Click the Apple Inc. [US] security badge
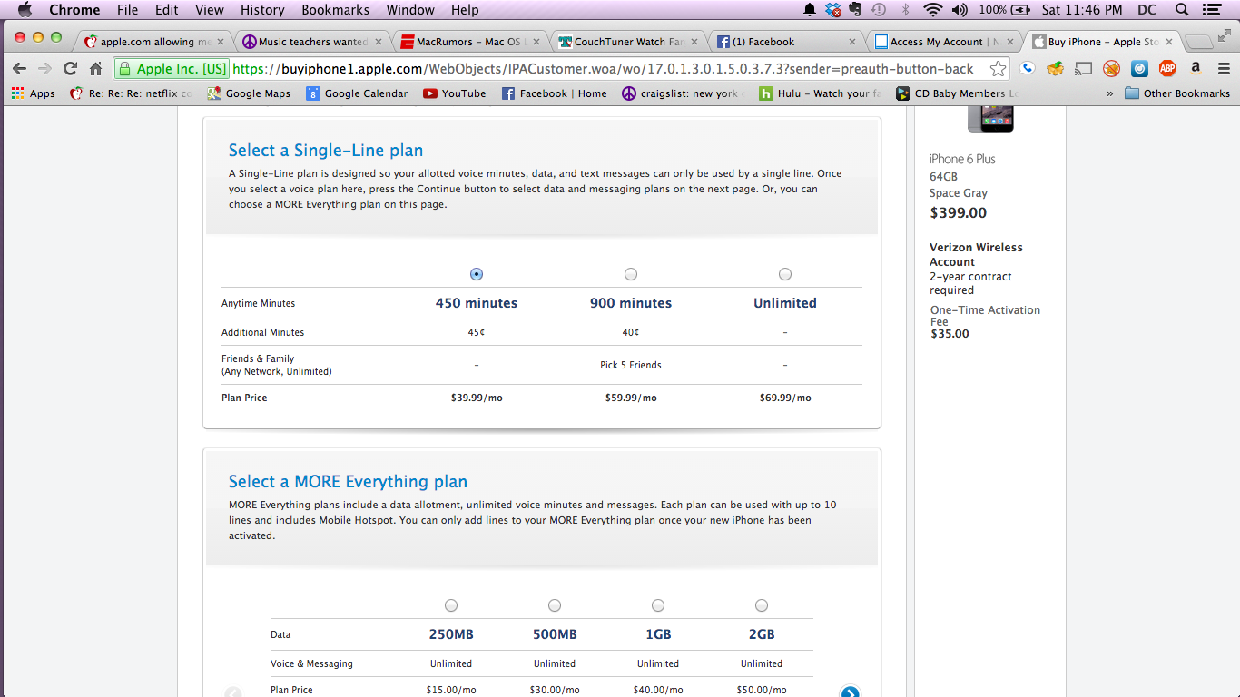This screenshot has height=697, width=1240. click(x=172, y=69)
